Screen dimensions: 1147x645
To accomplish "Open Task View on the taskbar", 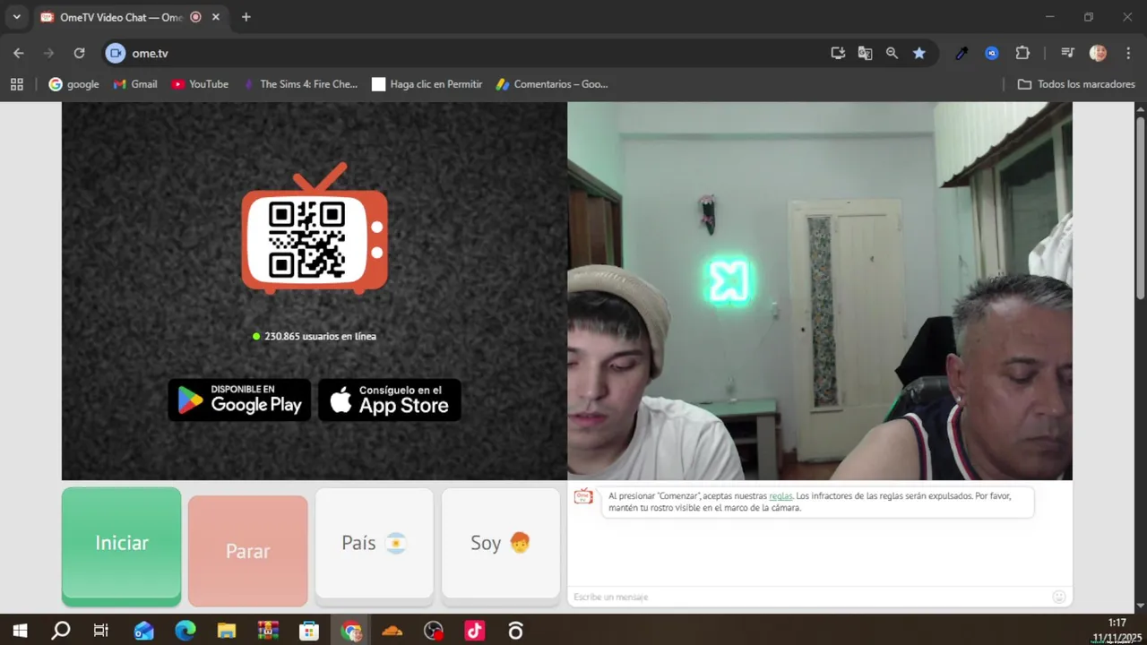I will coord(101,631).
